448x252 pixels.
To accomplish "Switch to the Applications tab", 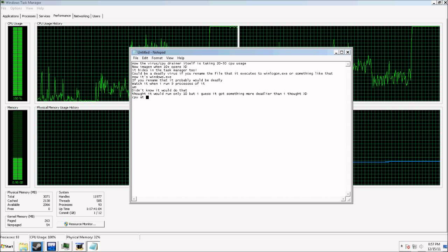I will pyautogui.click(x=10, y=16).
